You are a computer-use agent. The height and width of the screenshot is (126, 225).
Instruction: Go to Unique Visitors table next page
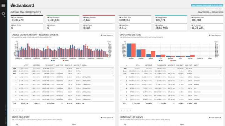coord(19,110)
